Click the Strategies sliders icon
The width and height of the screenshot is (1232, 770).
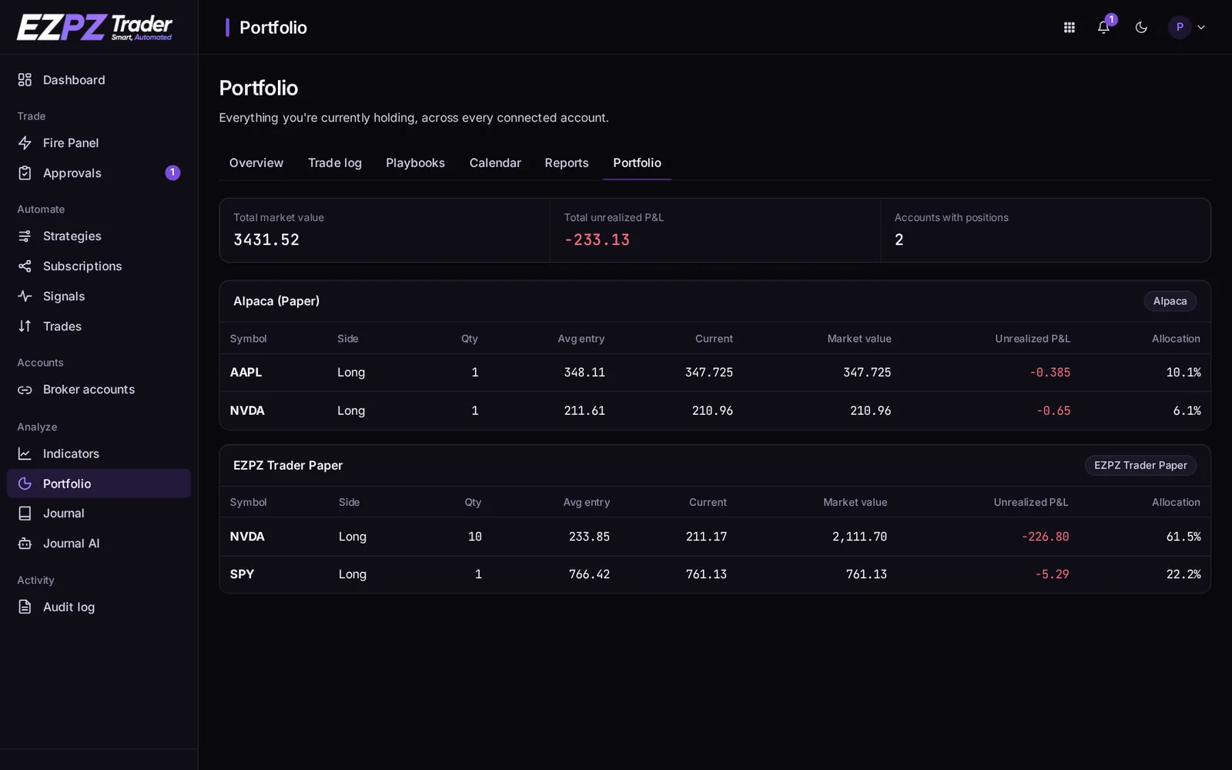tap(25, 236)
